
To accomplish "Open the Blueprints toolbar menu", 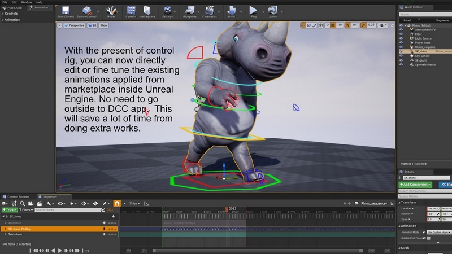I will point(189,11).
